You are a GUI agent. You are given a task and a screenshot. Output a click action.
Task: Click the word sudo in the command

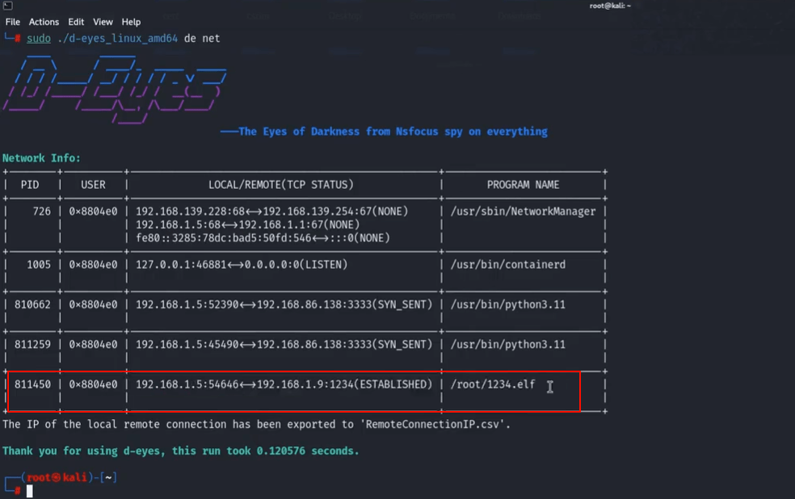coord(39,39)
